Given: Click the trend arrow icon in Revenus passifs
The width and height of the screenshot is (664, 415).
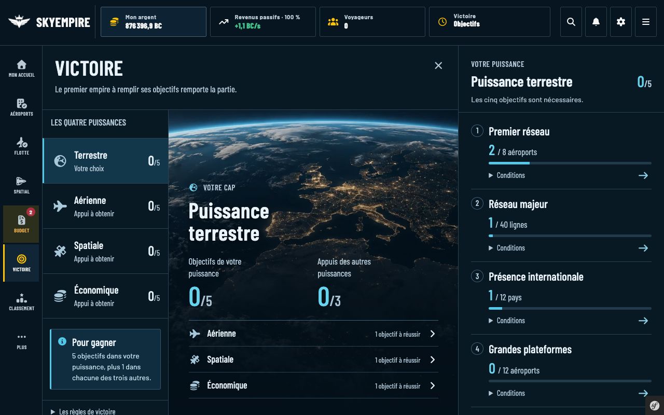Looking at the screenshot, I should pos(224,22).
